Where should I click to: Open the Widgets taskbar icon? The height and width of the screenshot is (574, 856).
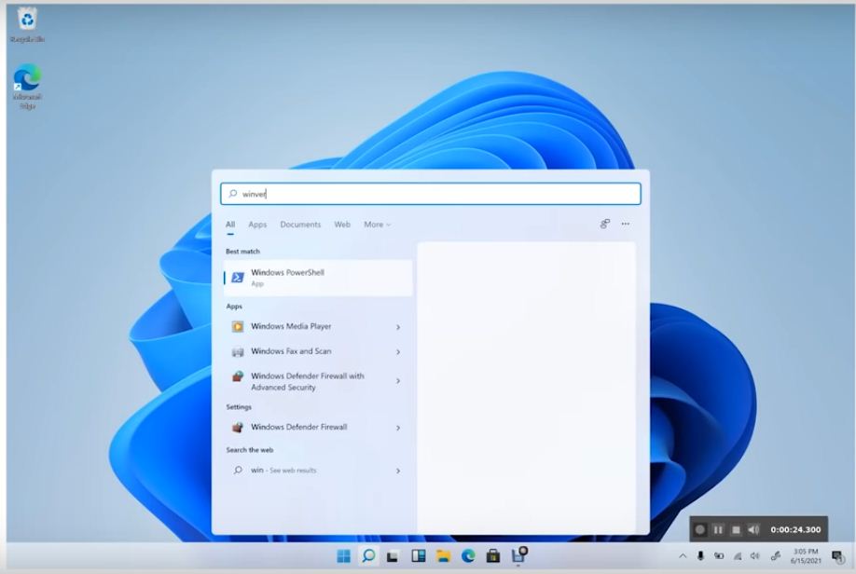click(418, 556)
